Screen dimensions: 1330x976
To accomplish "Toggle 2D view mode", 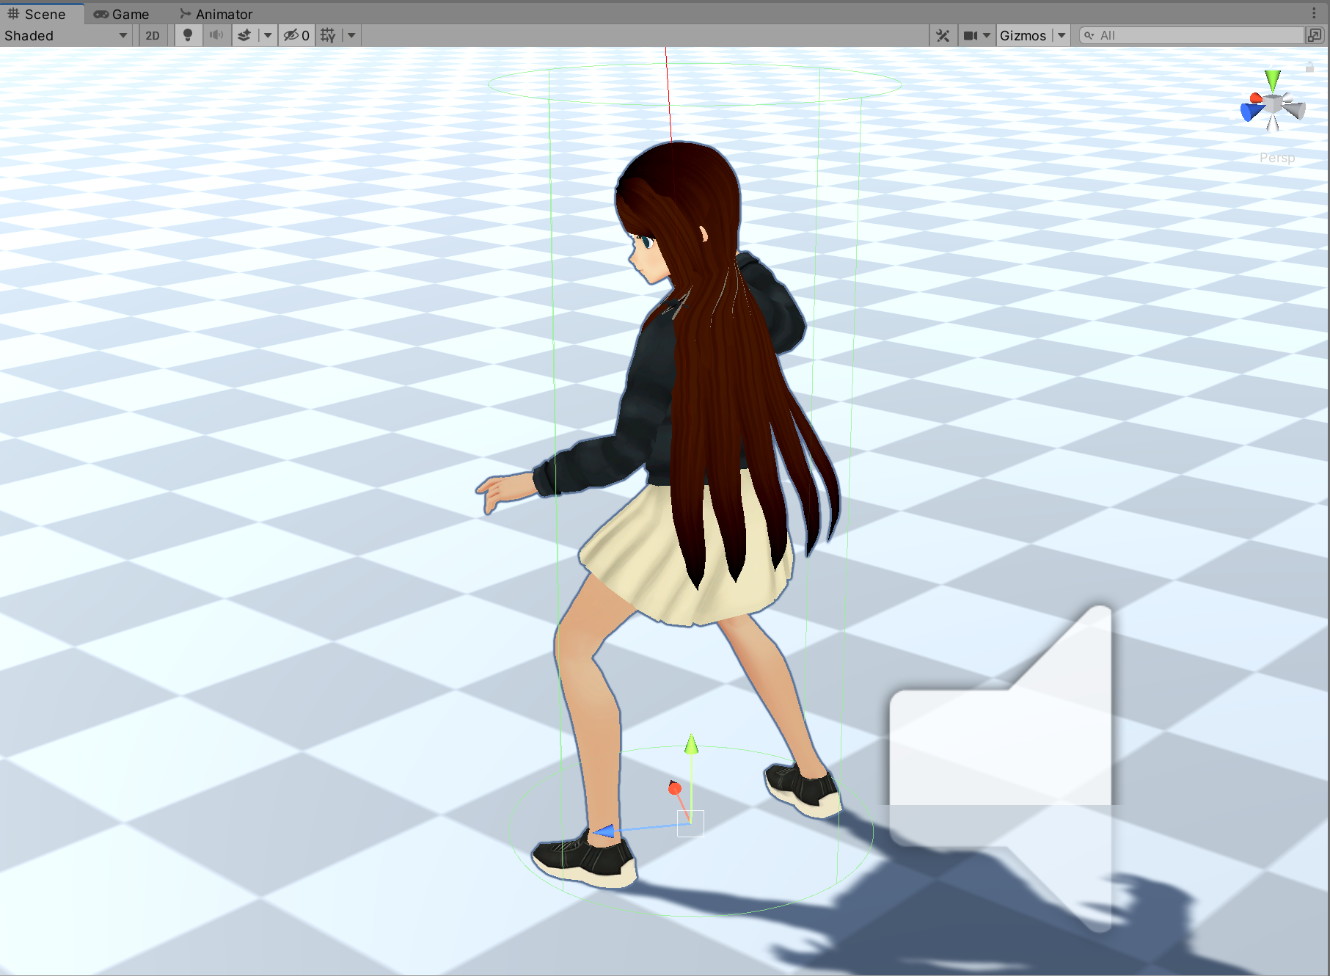I will click(153, 35).
